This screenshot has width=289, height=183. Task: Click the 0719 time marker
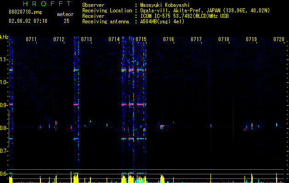coord(251,39)
